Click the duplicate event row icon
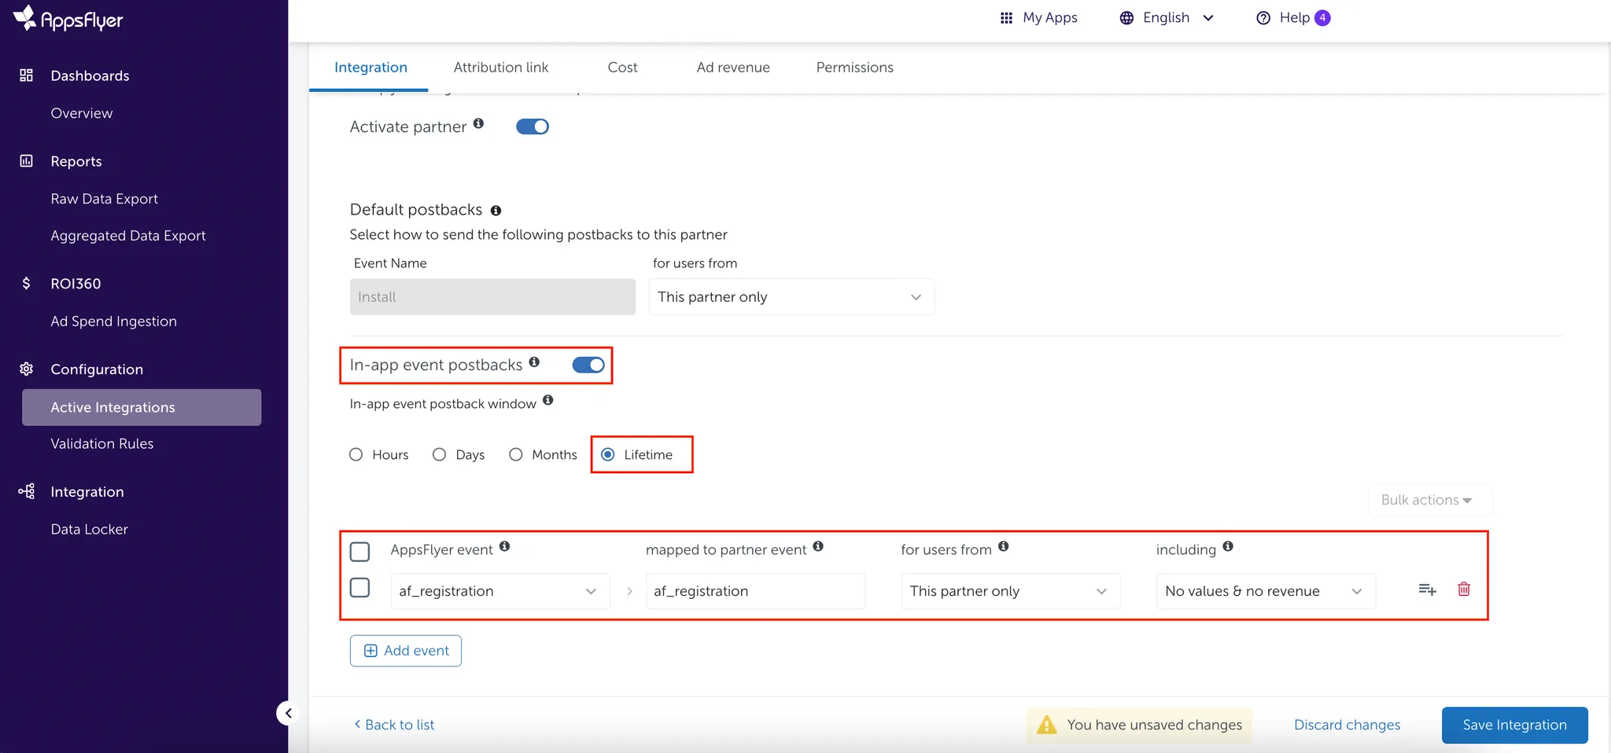Image resolution: width=1611 pixels, height=753 pixels. [1427, 590]
